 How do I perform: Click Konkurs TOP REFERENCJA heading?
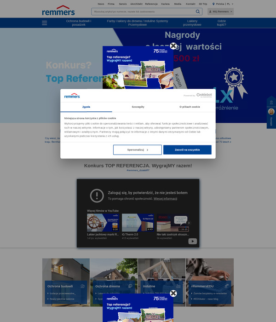click(138, 166)
